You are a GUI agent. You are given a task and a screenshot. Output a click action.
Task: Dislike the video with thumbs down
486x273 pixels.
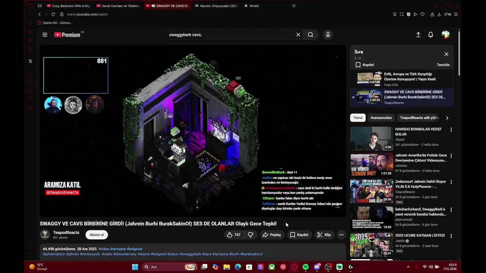(x=251, y=235)
